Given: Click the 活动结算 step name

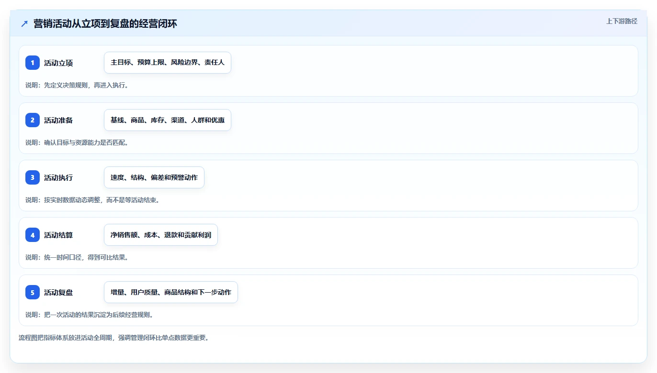Looking at the screenshot, I should (x=58, y=235).
